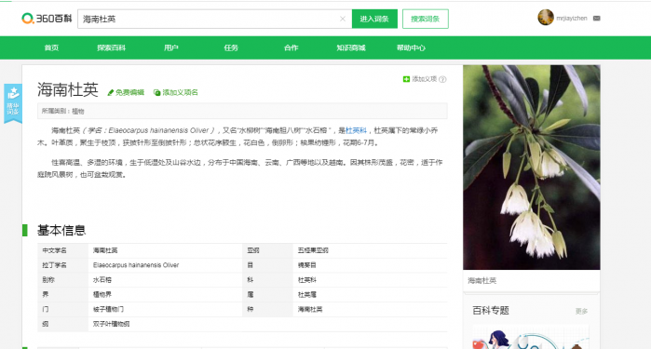
Task: Open the 海南杜英 flower photo
Action: pos(532,168)
